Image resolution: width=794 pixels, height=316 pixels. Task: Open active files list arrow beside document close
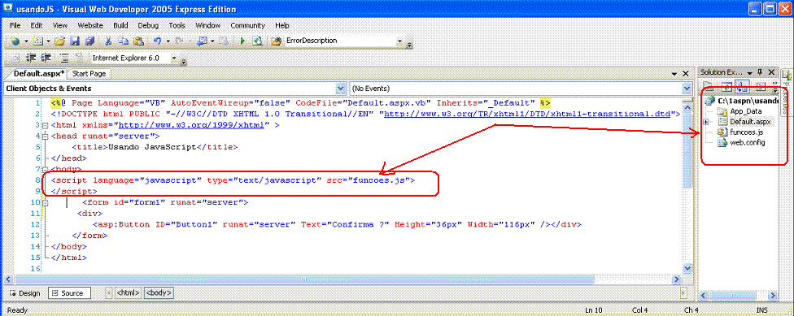673,74
